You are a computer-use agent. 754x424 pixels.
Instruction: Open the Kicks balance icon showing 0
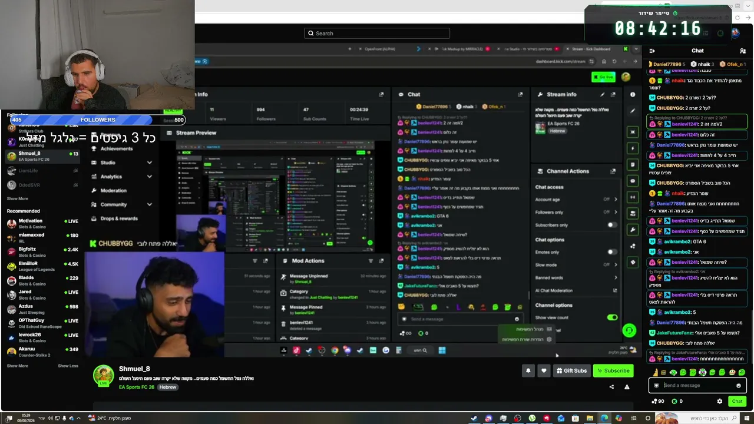677,401
